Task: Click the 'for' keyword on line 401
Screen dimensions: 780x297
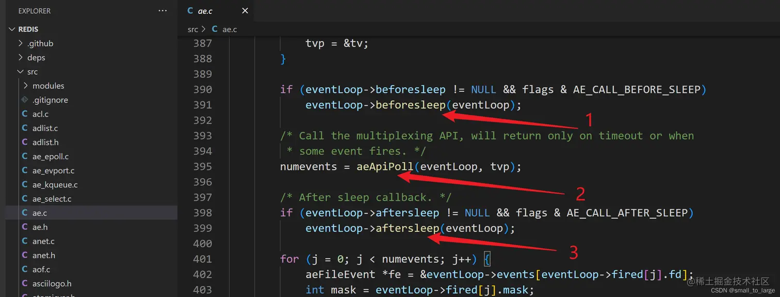Action: pyautogui.click(x=289, y=259)
